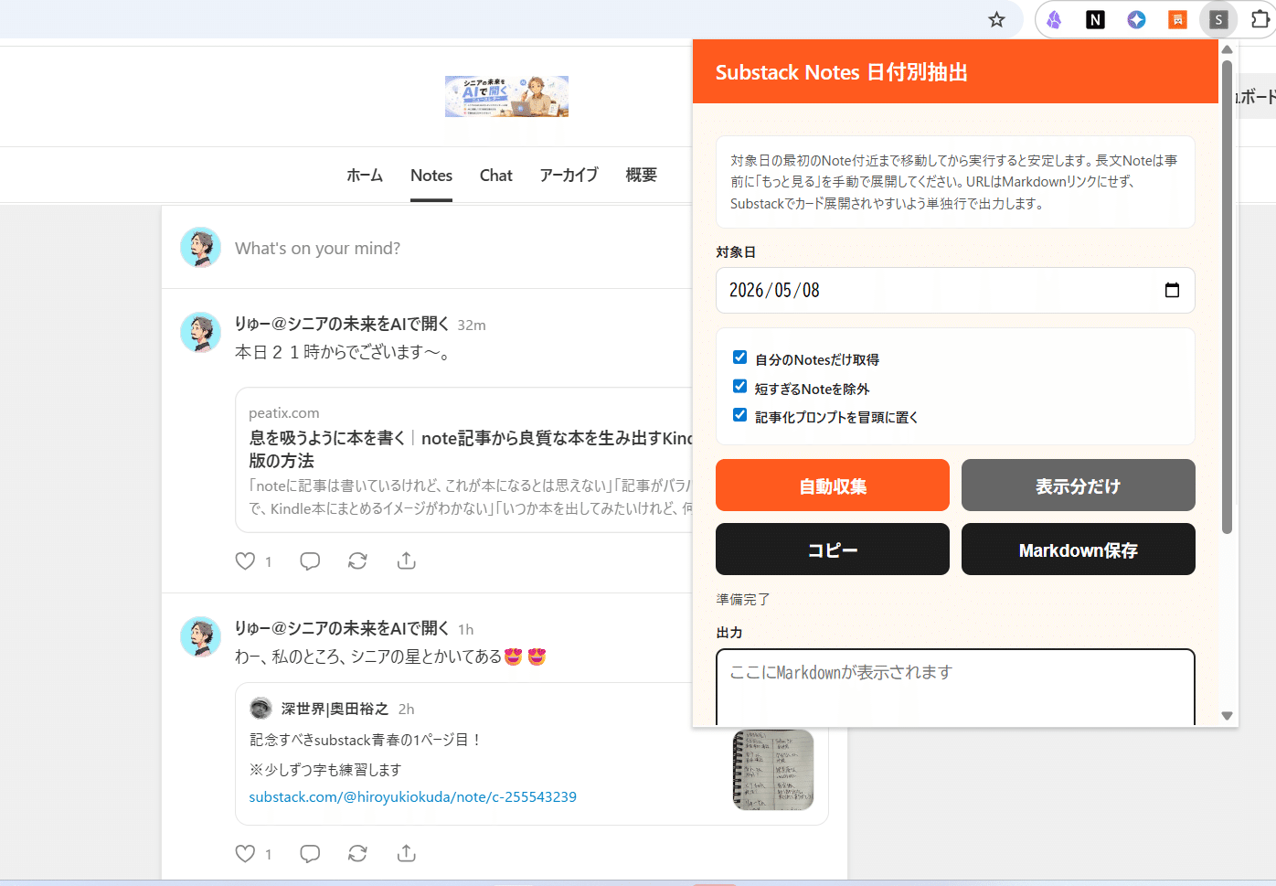The width and height of the screenshot is (1276, 886).
Task: Open the orange square extension icon
Action: coord(1177,19)
